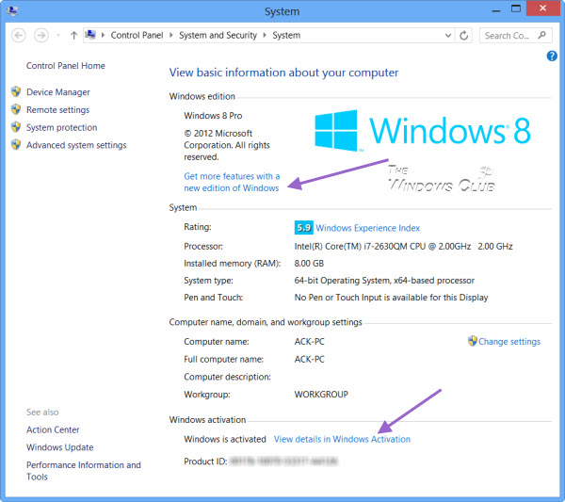Open address bar history dropdown
Screen dimensions: 565x502
click(x=448, y=35)
